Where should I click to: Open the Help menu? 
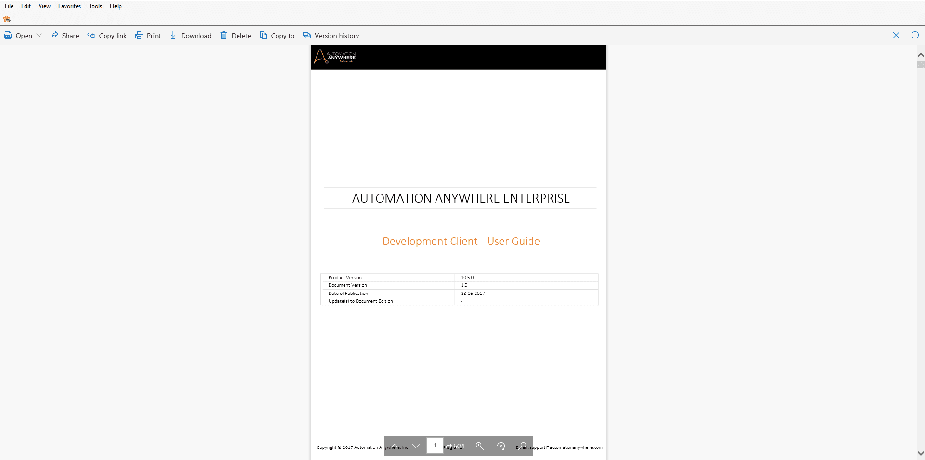(x=116, y=6)
